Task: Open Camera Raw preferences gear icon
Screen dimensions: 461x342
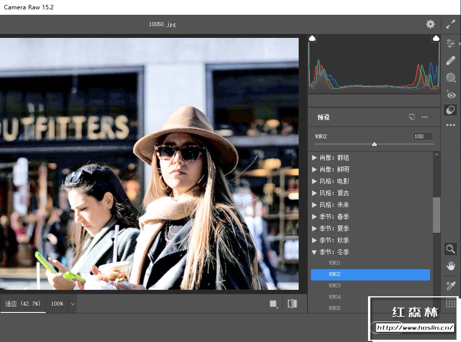Action: 430,24
